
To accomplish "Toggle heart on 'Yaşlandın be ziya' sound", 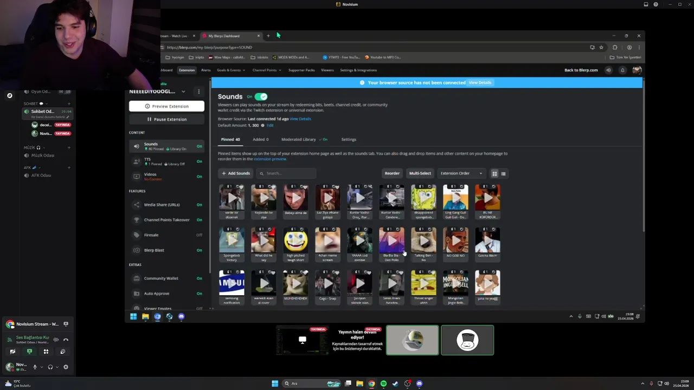I will (x=272, y=187).
